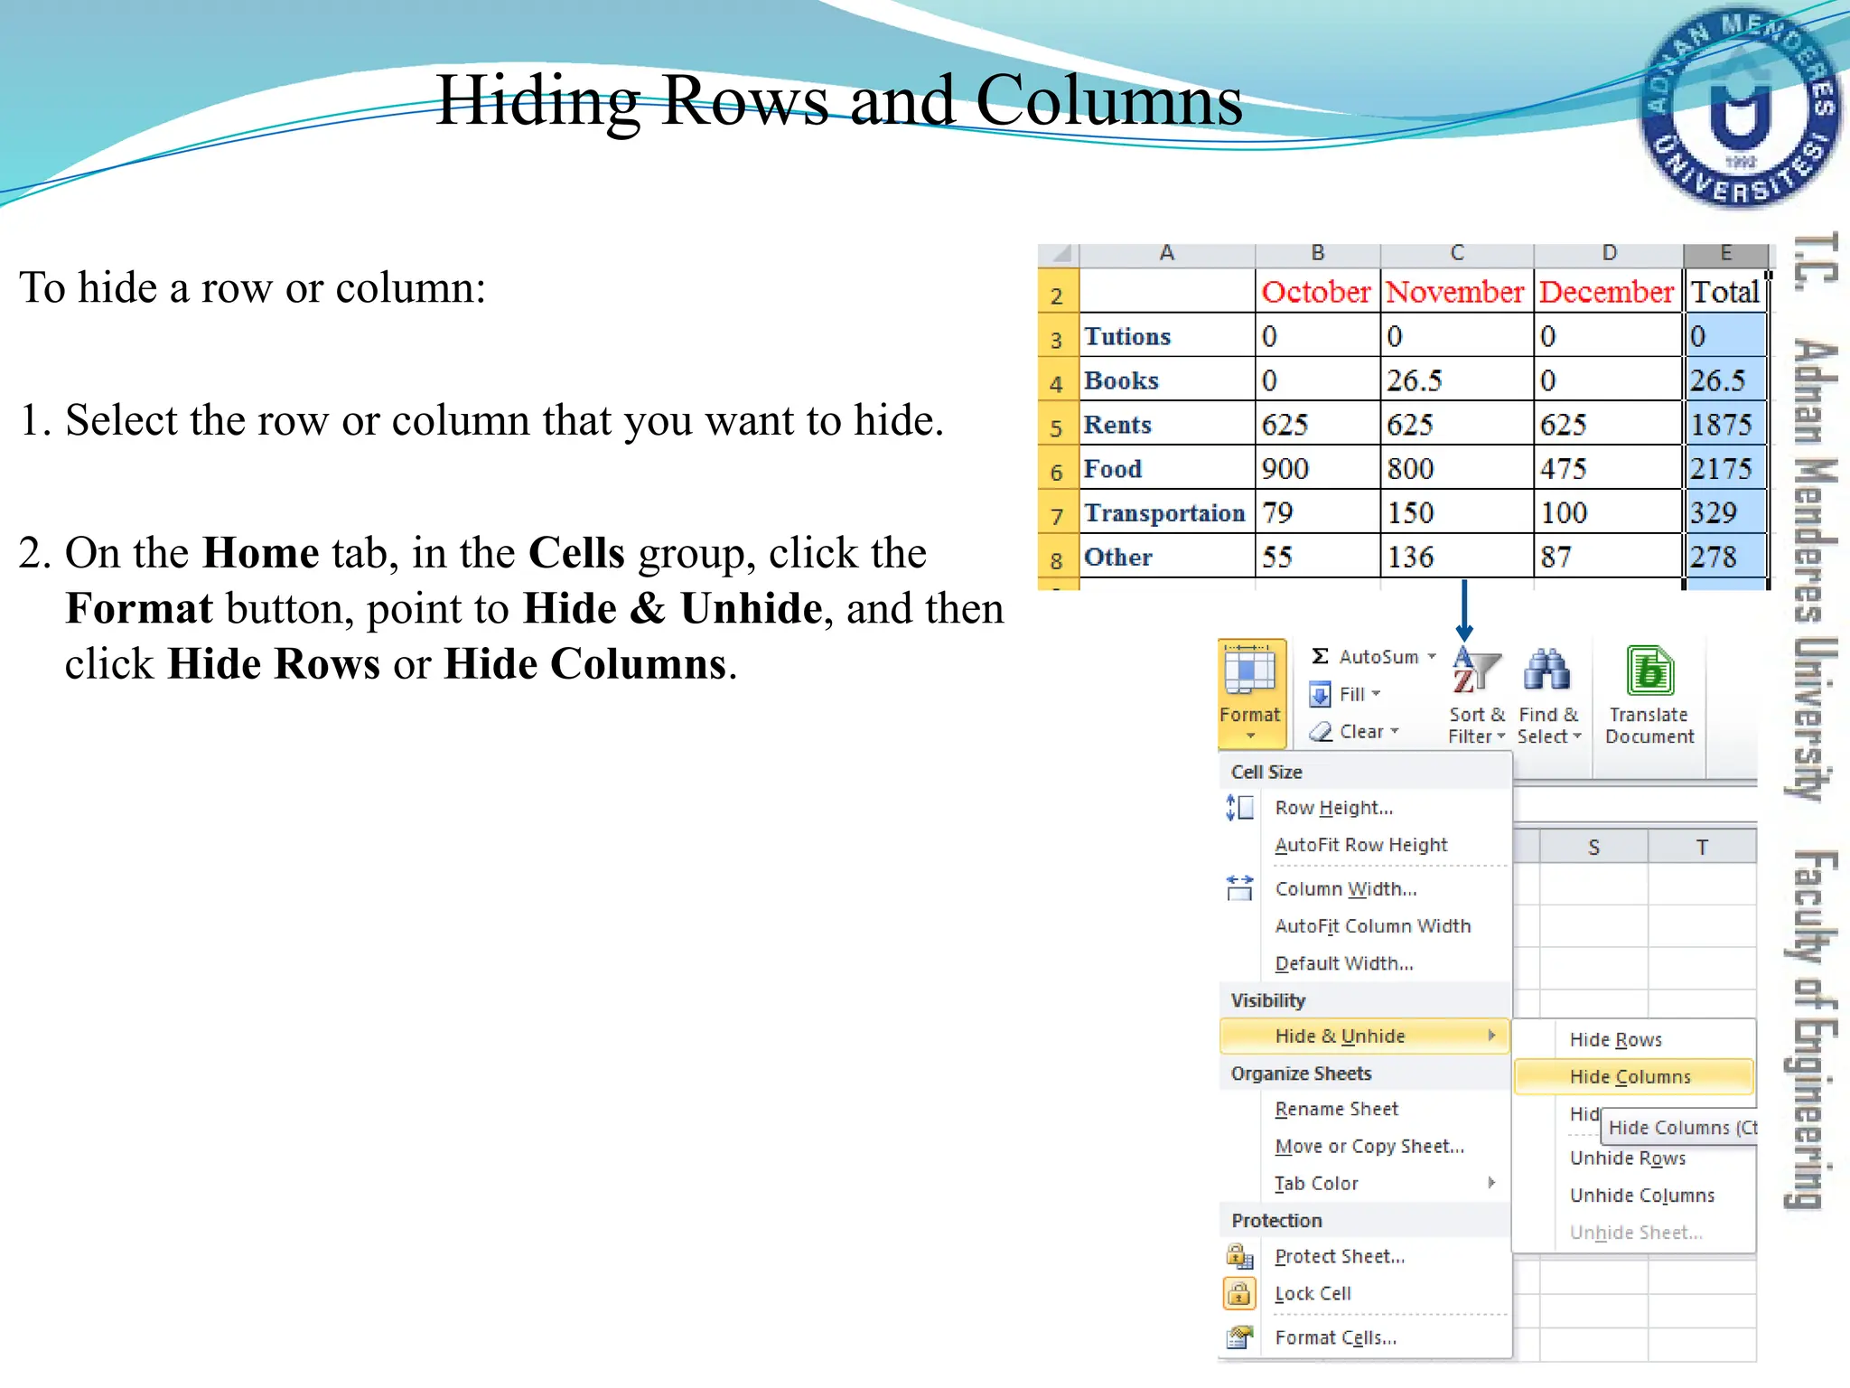The width and height of the screenshot is (1850, 1388).
Task: Click the Total header cell
Action: click(1725, 291)
